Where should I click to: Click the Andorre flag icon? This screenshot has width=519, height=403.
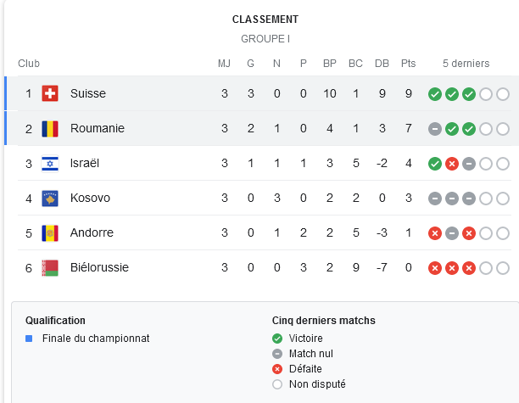click(50, 233)
